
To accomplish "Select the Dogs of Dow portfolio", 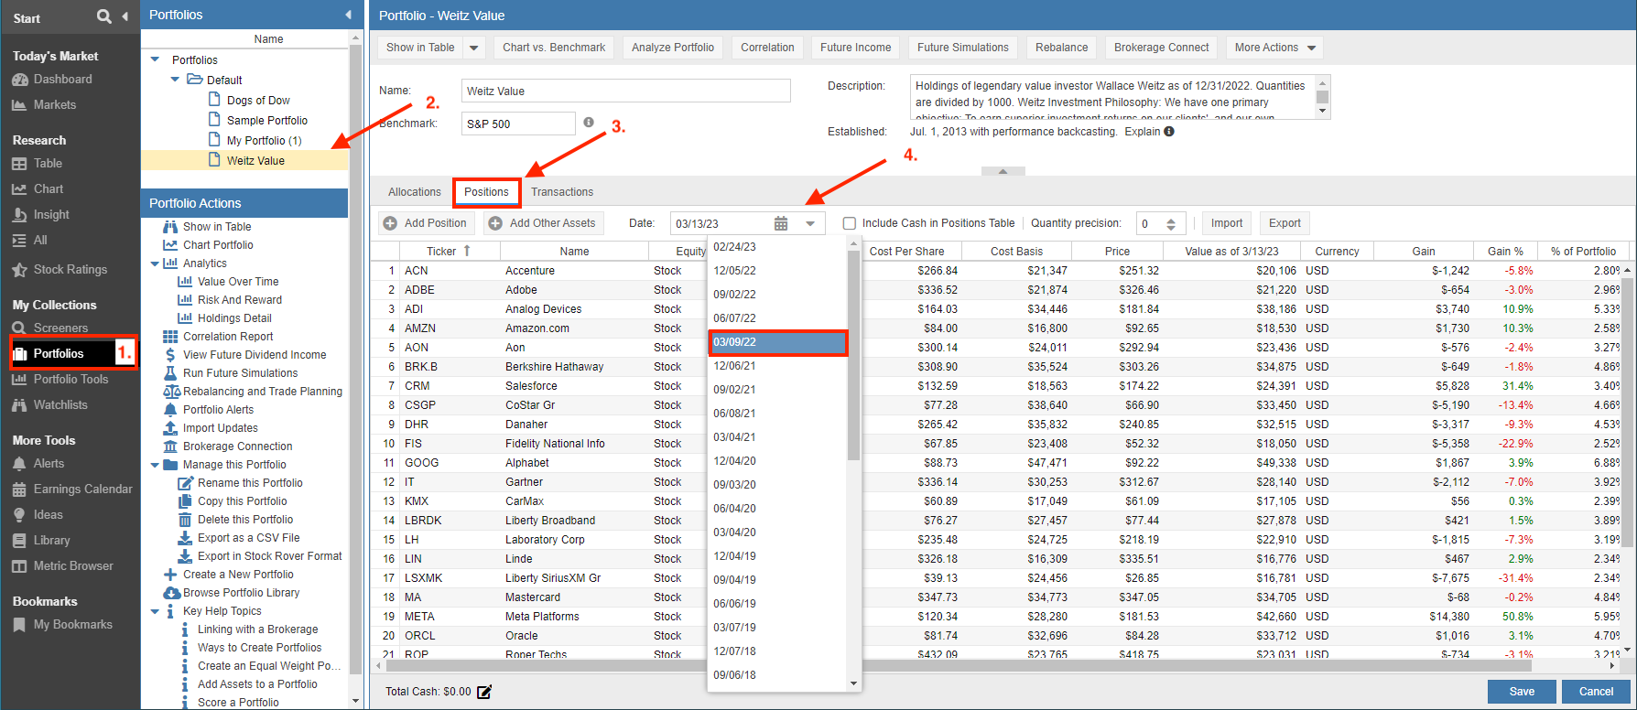I will (258, 101).
